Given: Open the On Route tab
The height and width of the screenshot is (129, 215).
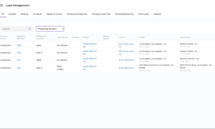Looking at the screenshot, I should click(x=37, y=14).
